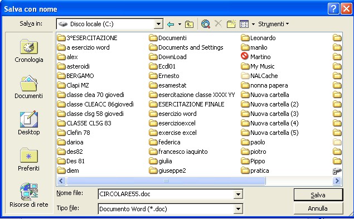Select CLASSE CLSG 83 folder
Viewport: 354px width, 219px height.
point(84,123)
